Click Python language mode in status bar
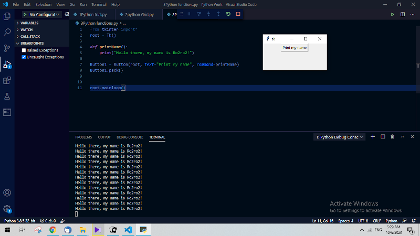 [391, 221]
